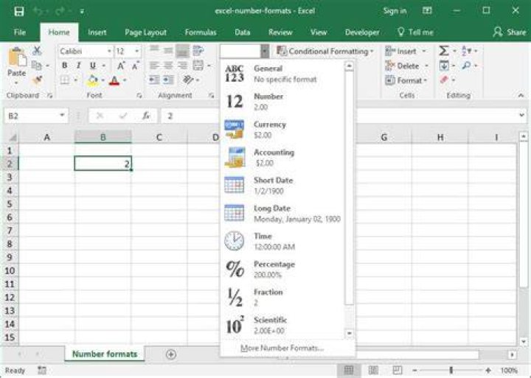This screenshot has width=531, height=378.
Task: Click the AutoSum sigma icon
Action: (x=444, y=51)
